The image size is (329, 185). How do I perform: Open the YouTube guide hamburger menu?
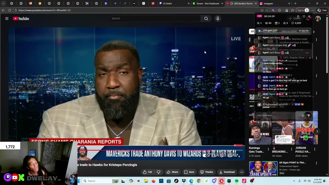pos(7,18)
